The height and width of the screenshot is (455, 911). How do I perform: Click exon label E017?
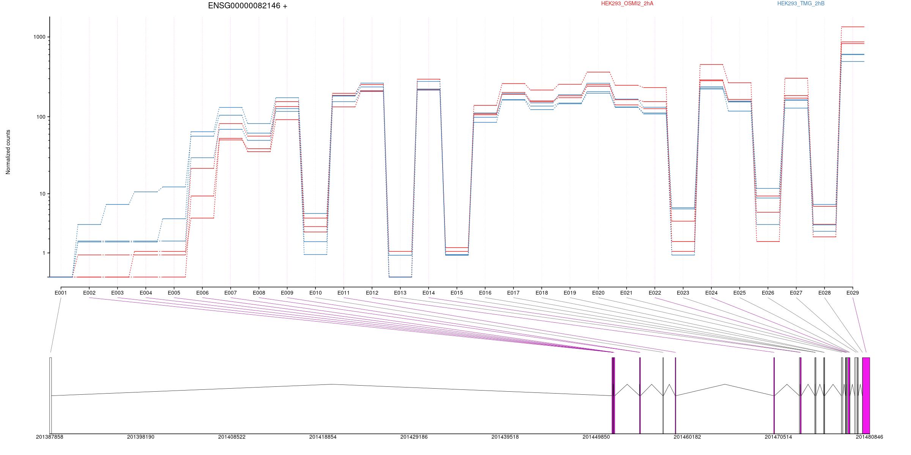coord(513,293)
